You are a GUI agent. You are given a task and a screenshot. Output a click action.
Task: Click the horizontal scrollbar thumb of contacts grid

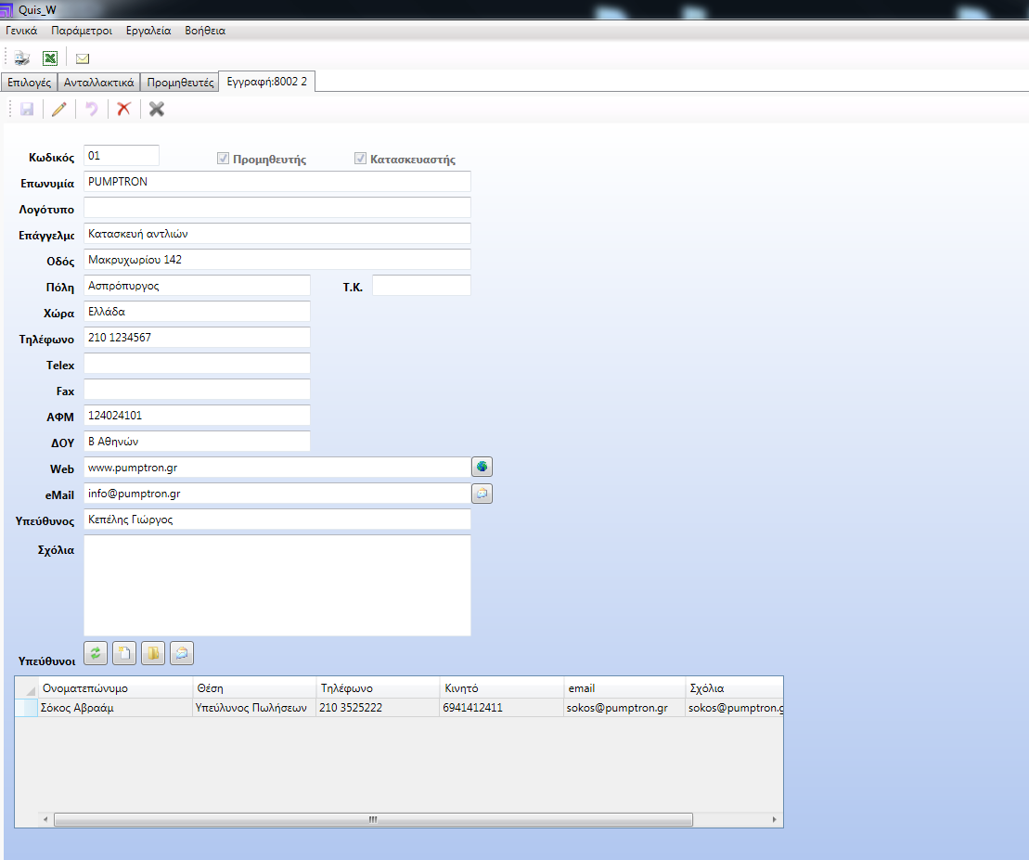tap(373, 819)
